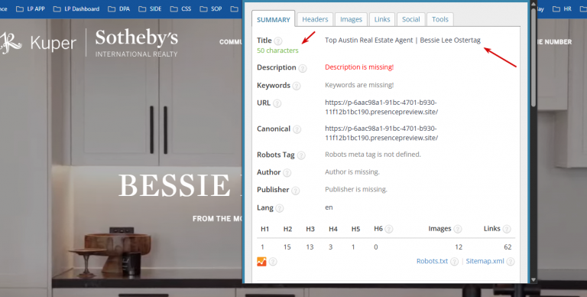The height and width of the screenshot is (297, 587).
Task: Click the scroll up arrow of popup scrollbar
Action: point(533,4)
